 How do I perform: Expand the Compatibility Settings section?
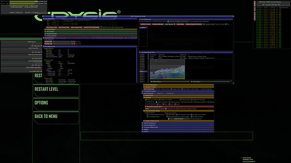[178, 91]
